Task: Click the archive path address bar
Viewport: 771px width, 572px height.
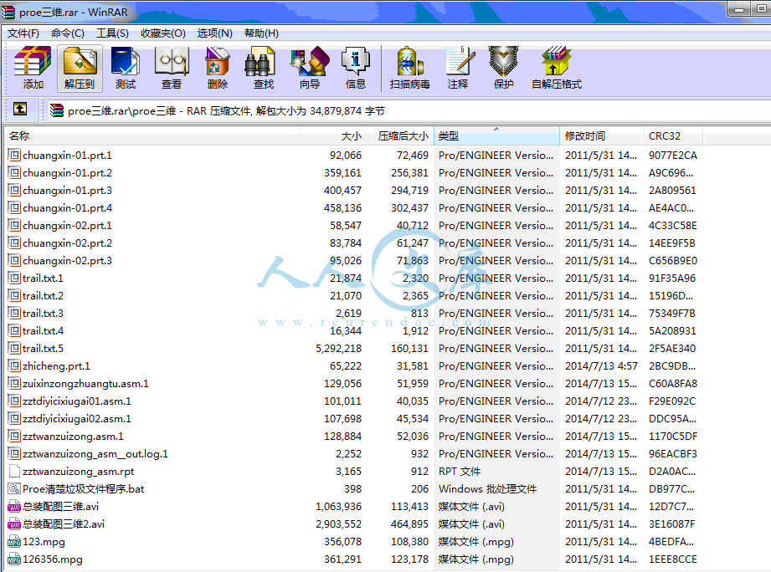Action: 409,111
